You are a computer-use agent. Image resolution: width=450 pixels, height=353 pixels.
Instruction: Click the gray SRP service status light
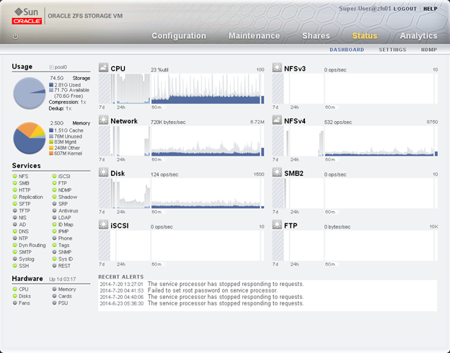pyautogui.click(x=54, y=204)
